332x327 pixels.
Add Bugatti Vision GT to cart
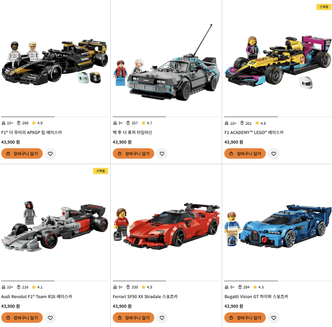click(x=245, y=317)
